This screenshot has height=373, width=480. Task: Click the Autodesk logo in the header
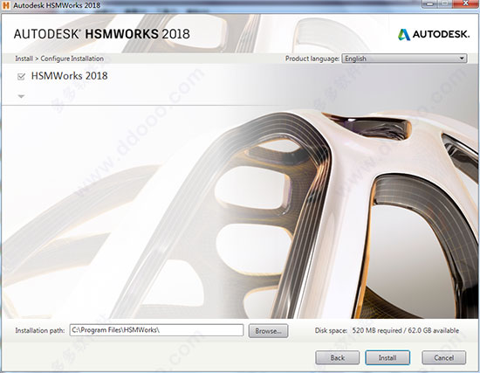[434, 34]
